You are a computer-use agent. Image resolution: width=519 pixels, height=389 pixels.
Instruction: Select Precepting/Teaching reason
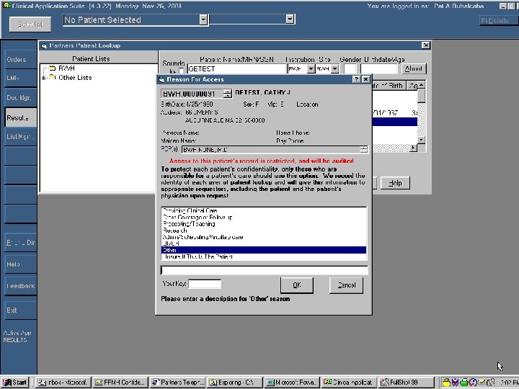tap(264, 223)
